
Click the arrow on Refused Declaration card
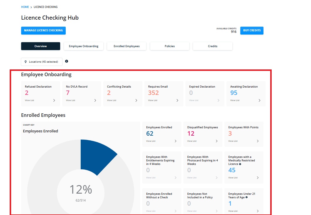coord(54,100)
